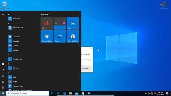Screen dimensions: 171x96
Task: Click the letter G section header
Action: click(9, 64)
